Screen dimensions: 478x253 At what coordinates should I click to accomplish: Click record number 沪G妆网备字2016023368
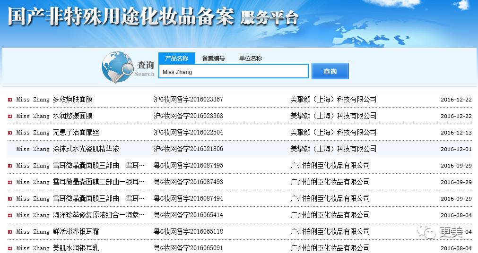(x=188, y=116)
